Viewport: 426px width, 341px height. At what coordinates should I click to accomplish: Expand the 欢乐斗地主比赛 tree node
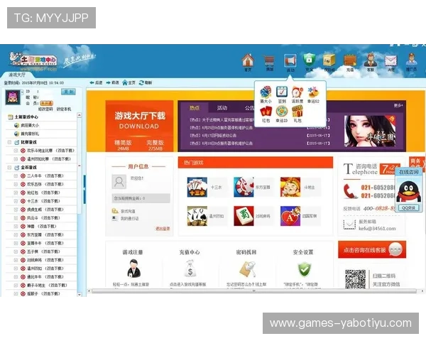(x=16, y=151)
